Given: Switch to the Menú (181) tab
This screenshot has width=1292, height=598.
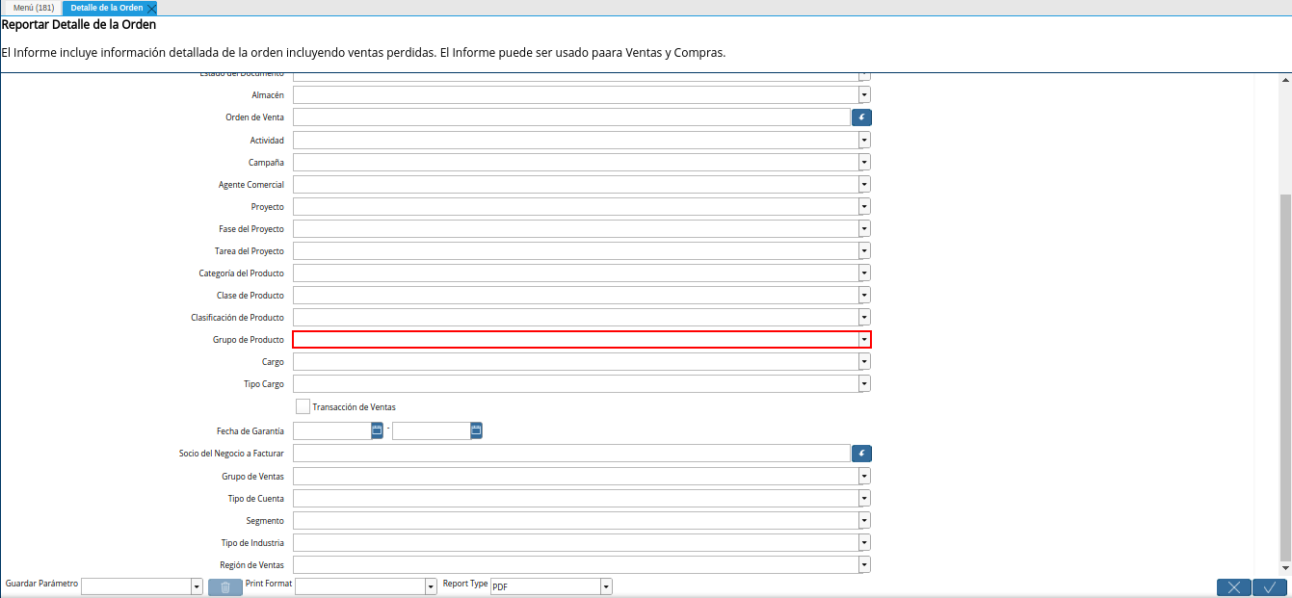Looking at the screenshot, I should click(34, 8).
